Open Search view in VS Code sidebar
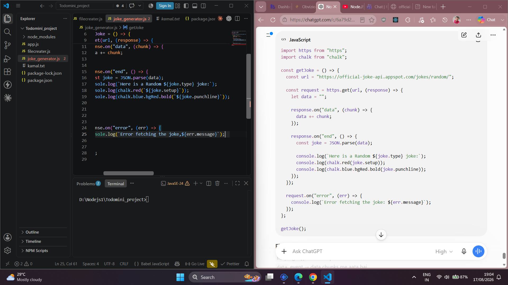Image resolution: width=508 pixels, height=285 pixels. click(x=7, y=32)
